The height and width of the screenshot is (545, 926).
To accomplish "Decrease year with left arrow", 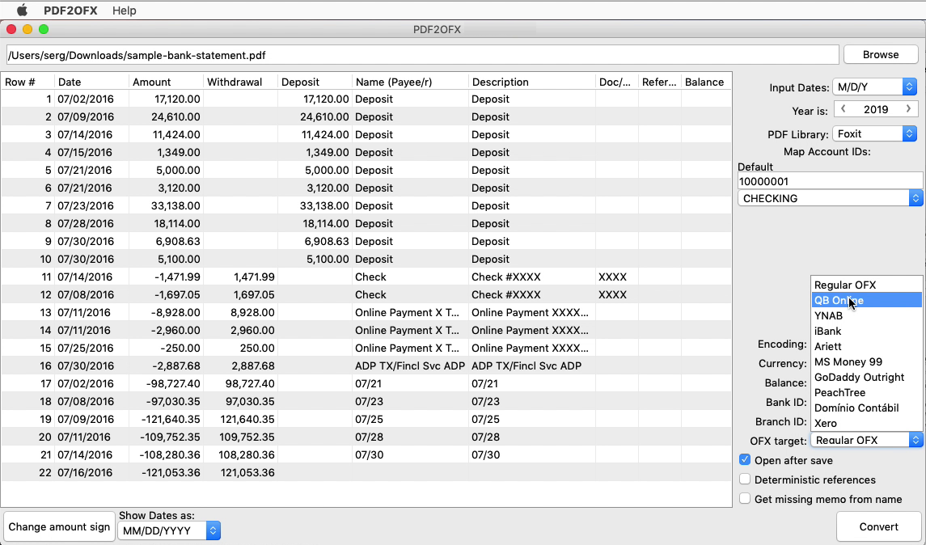I will 844,108.
